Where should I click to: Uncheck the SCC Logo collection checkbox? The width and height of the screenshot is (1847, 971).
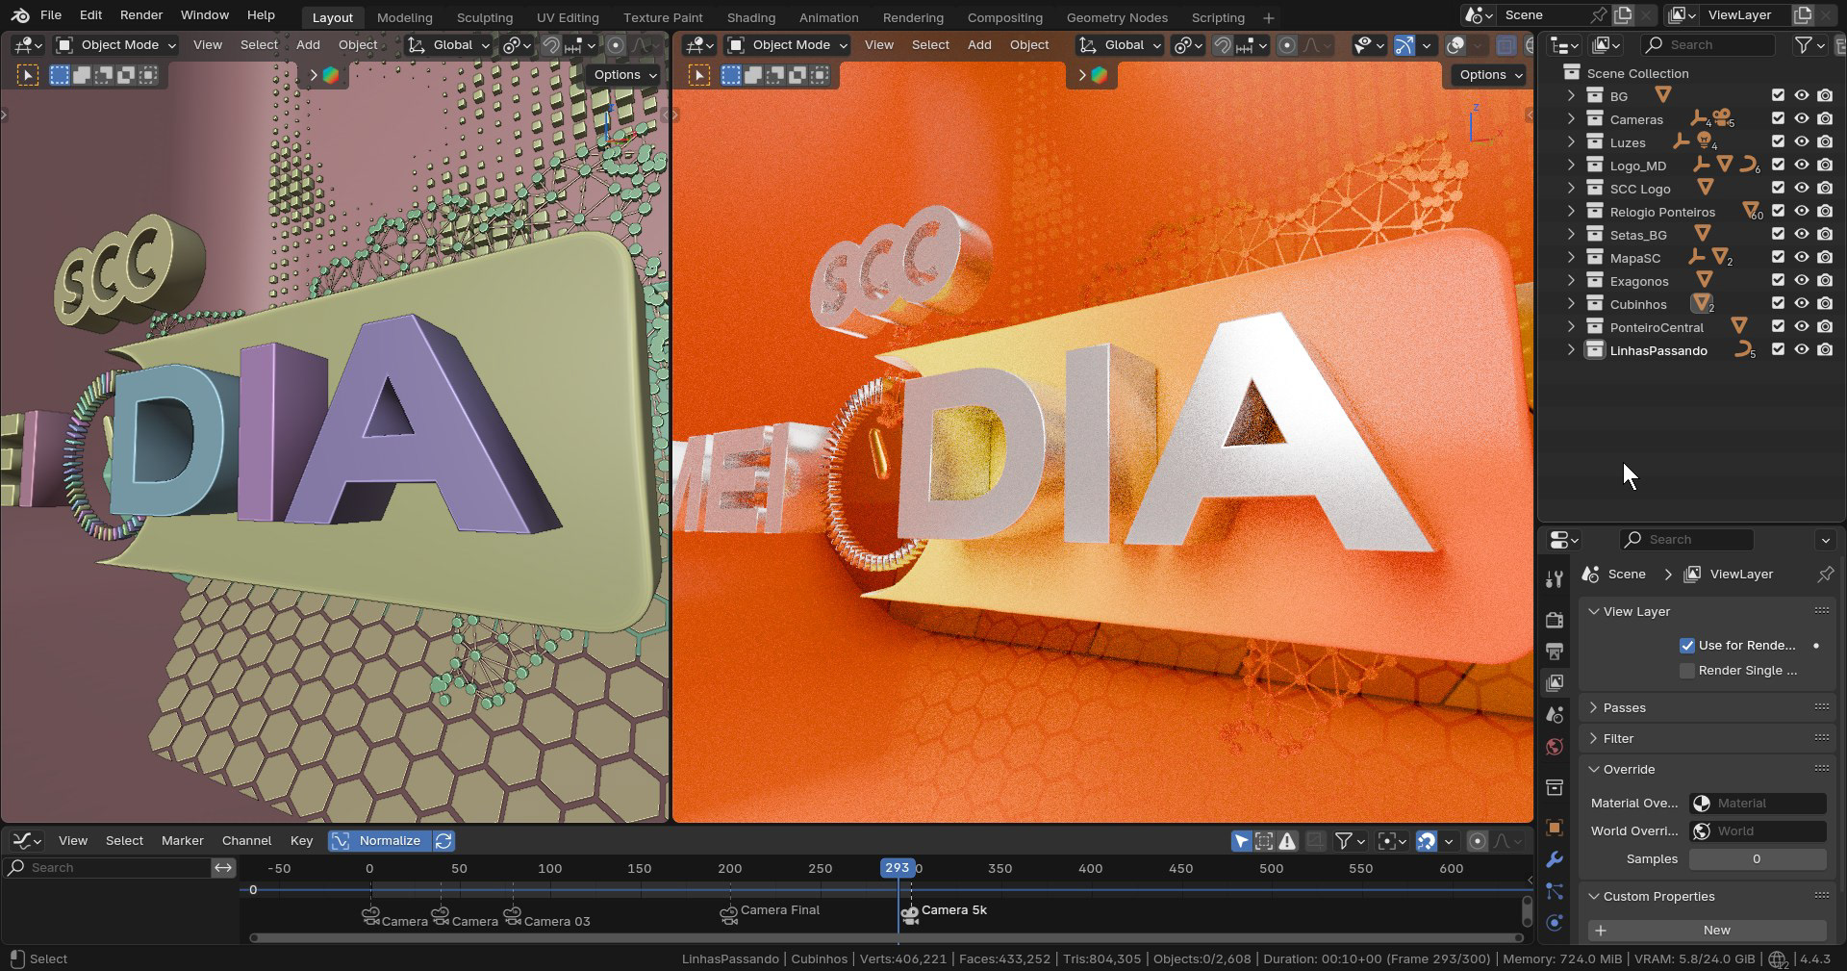tap(1778, 189)
